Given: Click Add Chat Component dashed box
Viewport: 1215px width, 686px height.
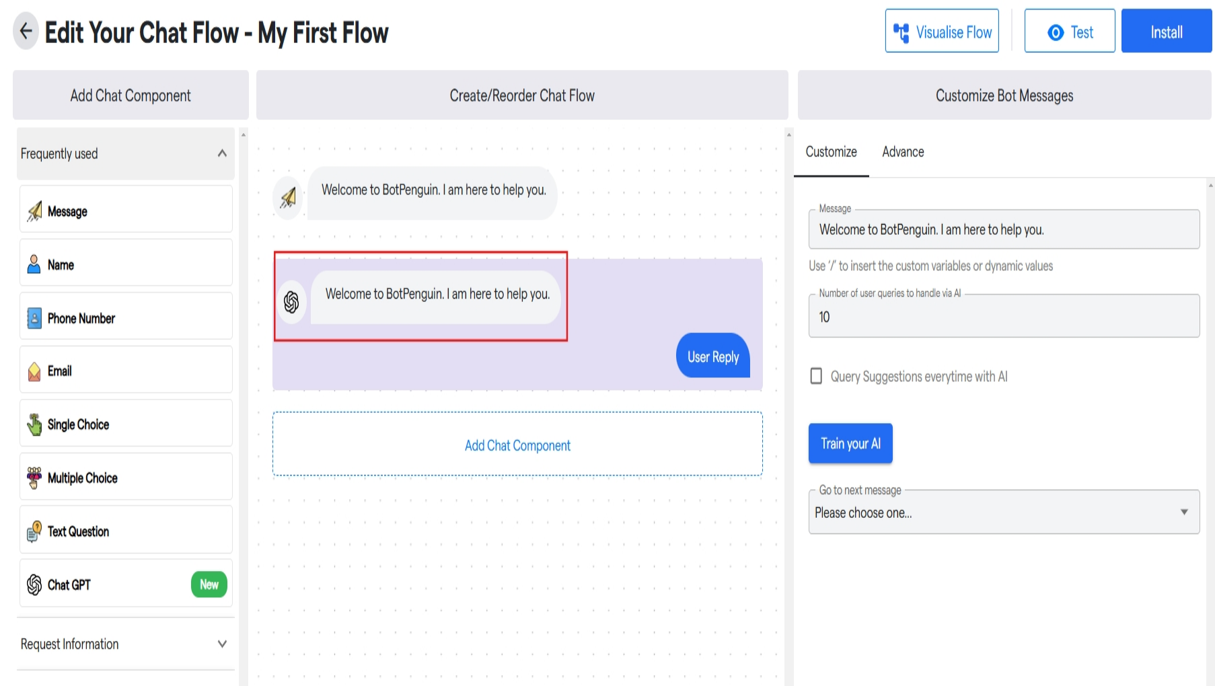Looking at the screenshot, I should (517, 445).
